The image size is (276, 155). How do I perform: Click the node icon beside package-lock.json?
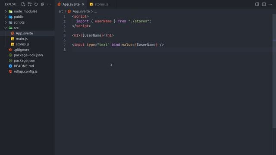10,55
